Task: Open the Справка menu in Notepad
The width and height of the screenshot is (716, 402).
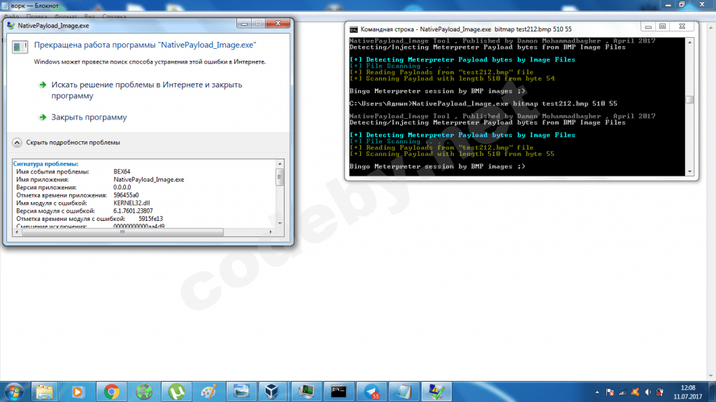Action: [114, 17]
